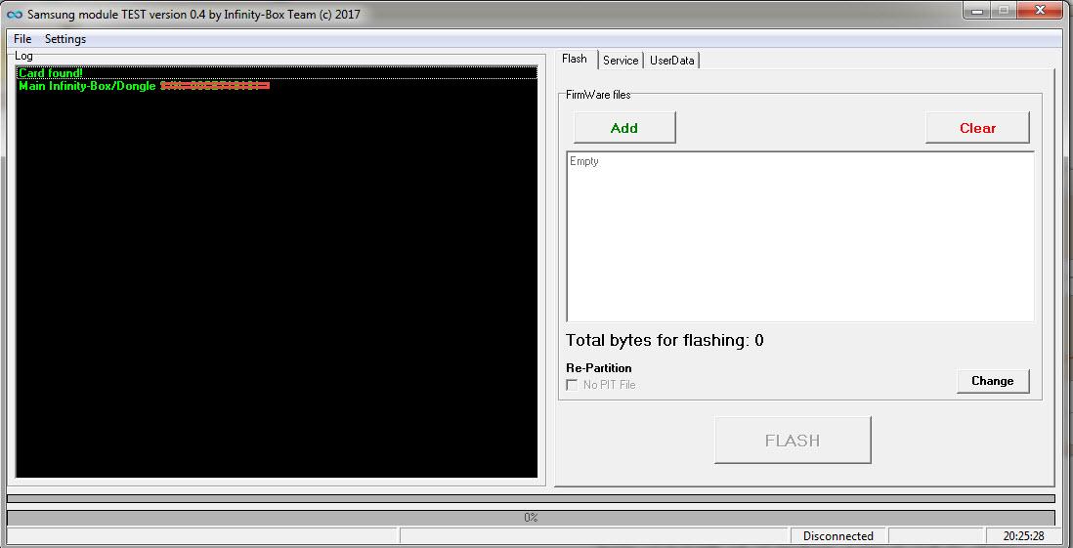Click the Infinity-Box app icon in title bar

[x=15, y=14]
